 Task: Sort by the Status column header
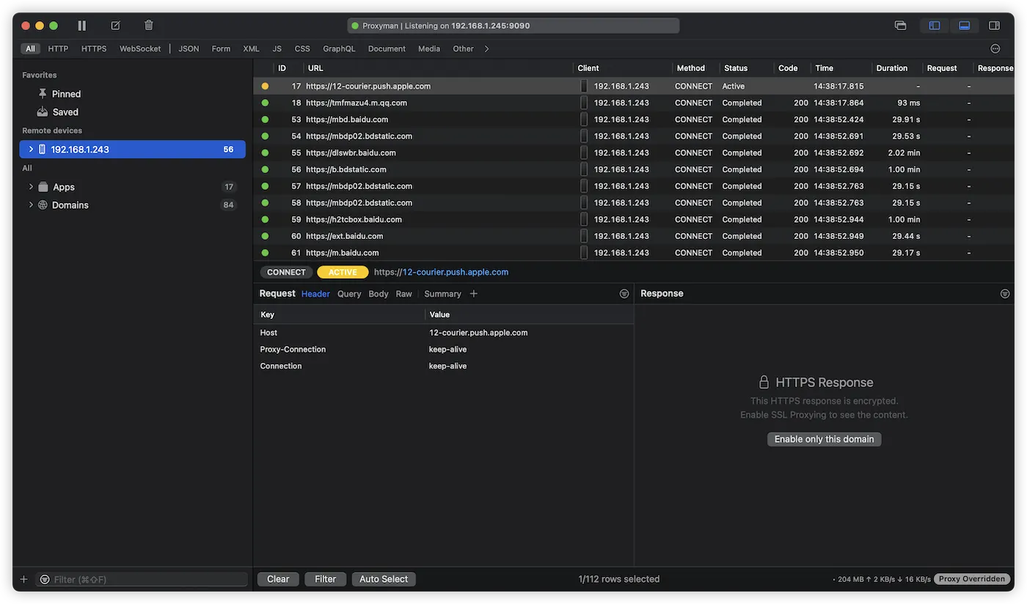[746, 68]
